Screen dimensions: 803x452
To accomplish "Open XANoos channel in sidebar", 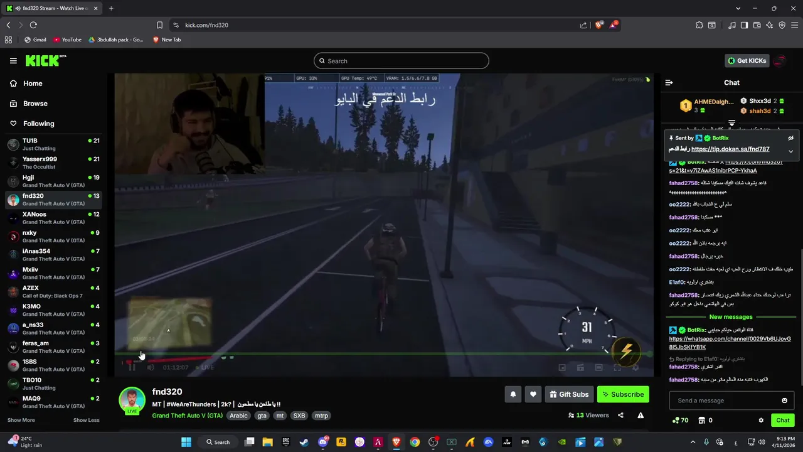I will tap(53, 218).
